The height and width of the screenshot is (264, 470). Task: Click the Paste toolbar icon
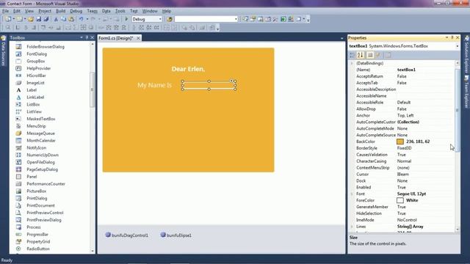point(71,19)
